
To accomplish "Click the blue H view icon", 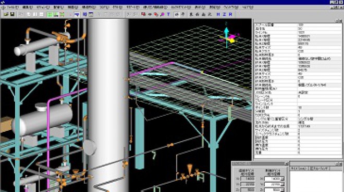I will click(x=218, y=15).
